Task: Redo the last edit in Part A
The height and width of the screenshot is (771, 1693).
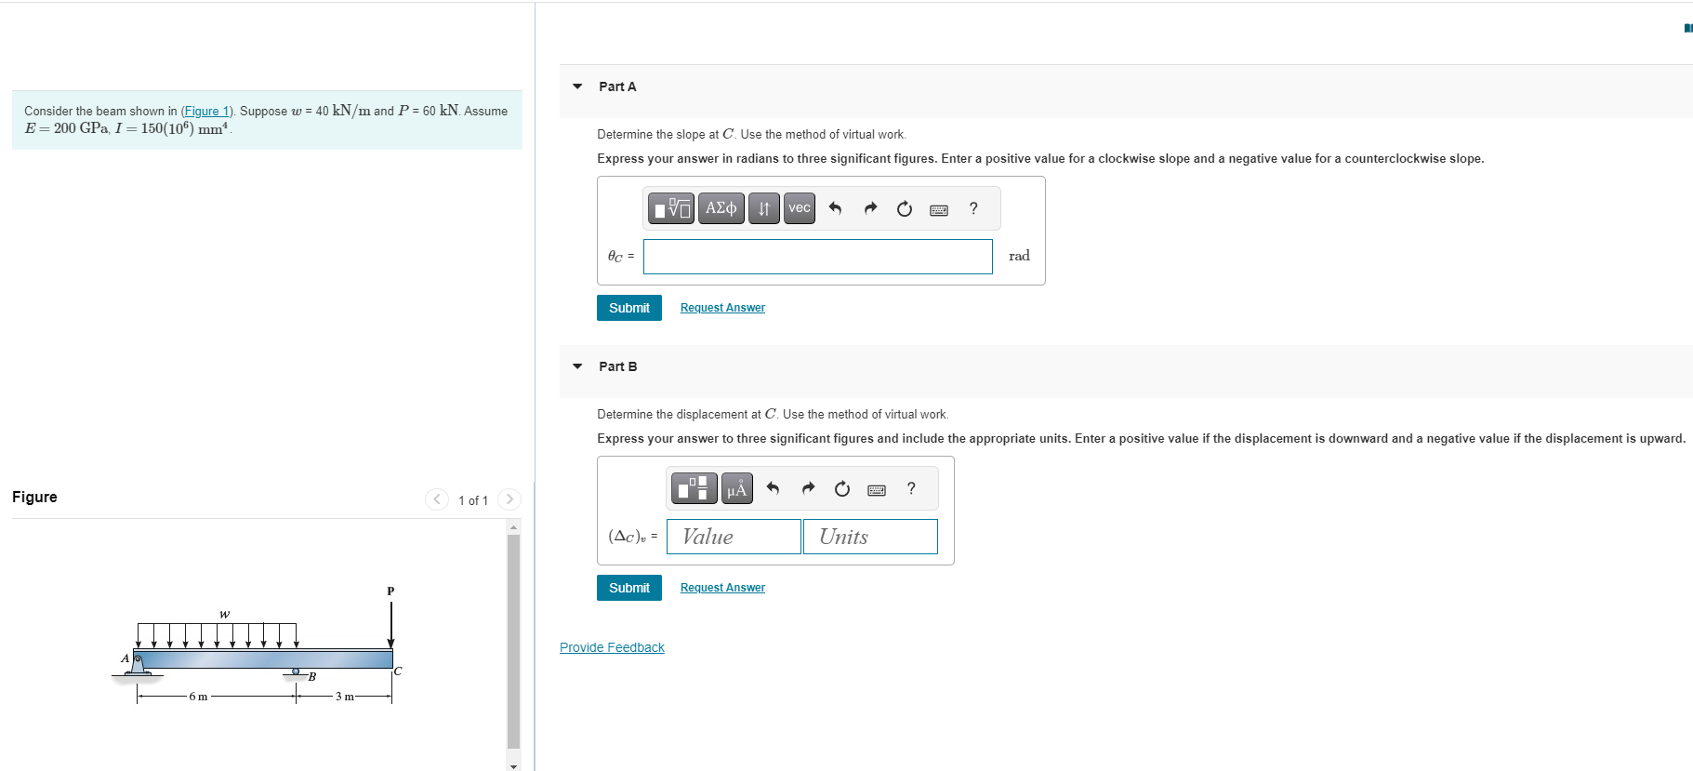Action: [x=870, y=208]
